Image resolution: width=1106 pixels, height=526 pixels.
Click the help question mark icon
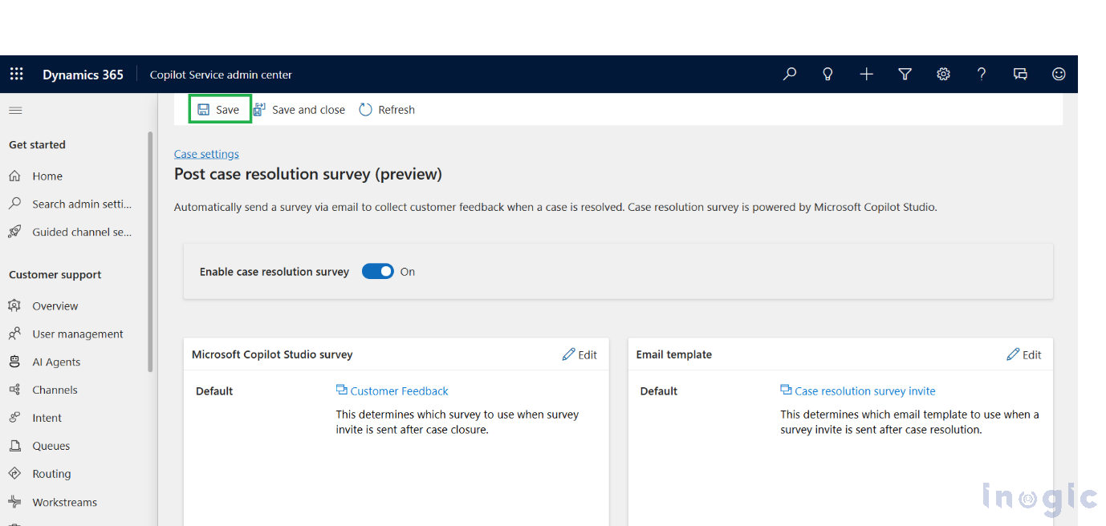point(982,75)
